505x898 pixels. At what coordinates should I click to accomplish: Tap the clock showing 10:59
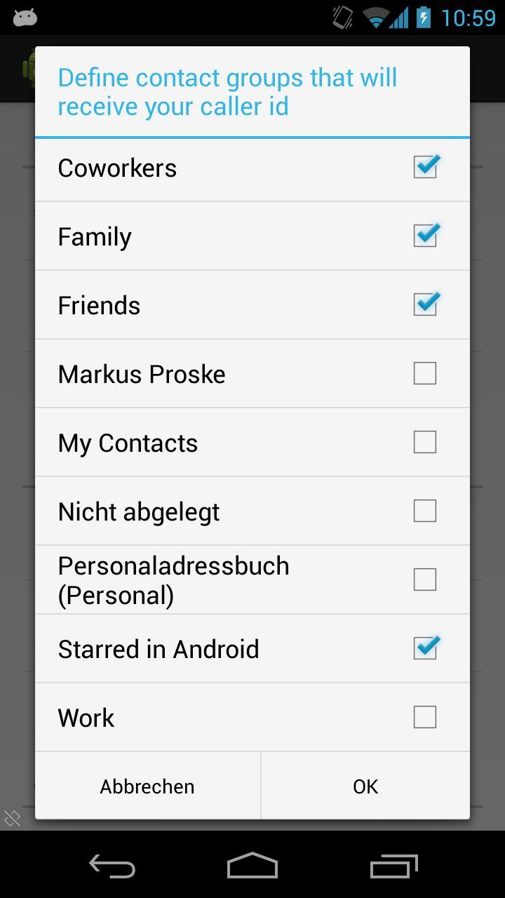coord(468,18)
